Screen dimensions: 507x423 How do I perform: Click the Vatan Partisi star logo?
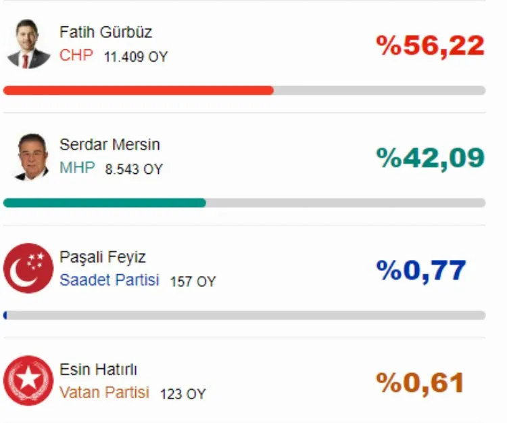(28, 380)
